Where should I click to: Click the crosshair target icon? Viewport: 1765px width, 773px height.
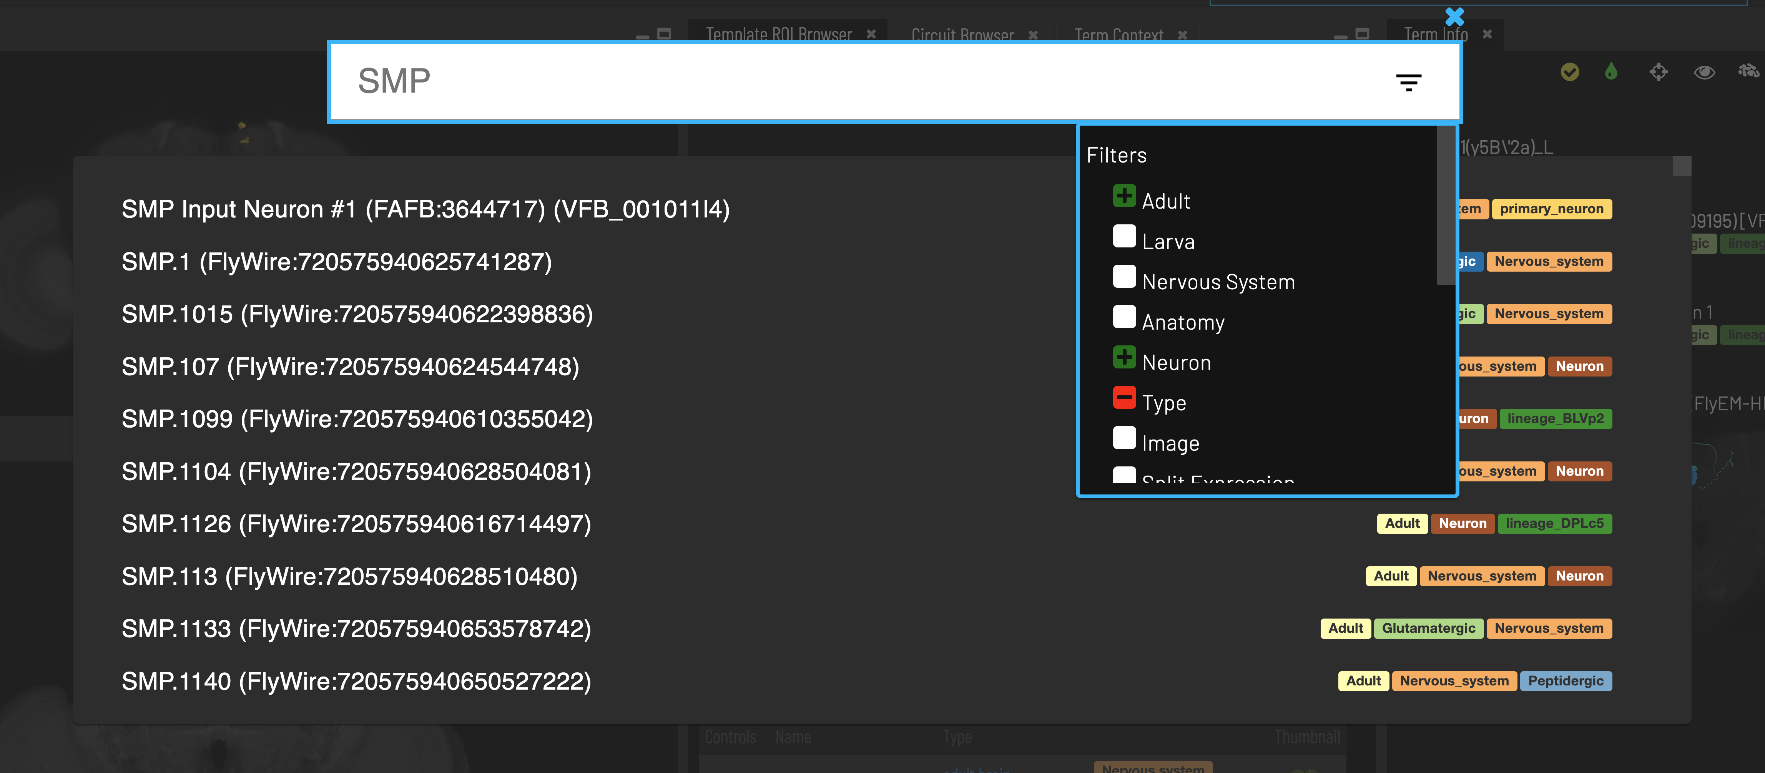1659,71
